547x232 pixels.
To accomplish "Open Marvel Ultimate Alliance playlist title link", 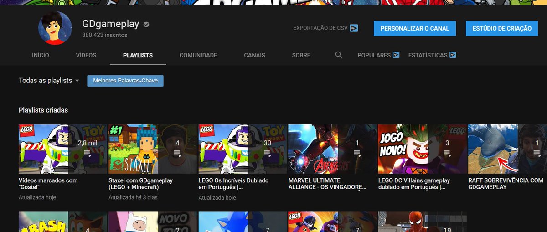I will (327, 184).
